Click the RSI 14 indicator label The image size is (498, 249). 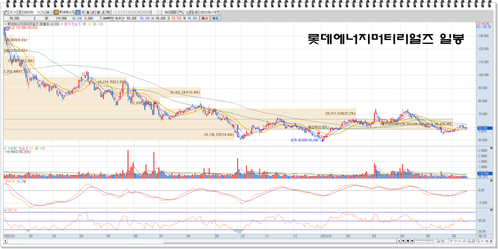(11, 209)
